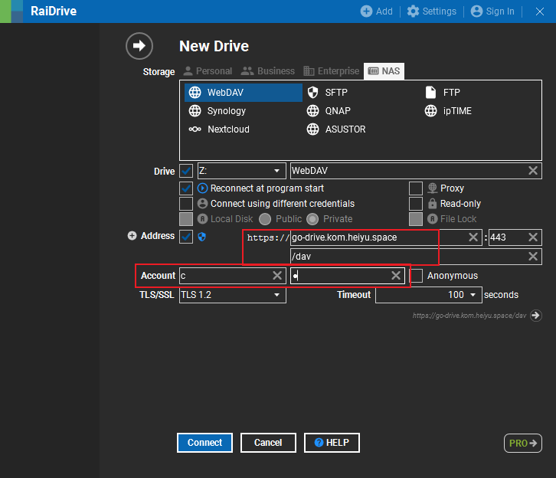Clear the port 443 field
This screenshot has height=478, width=556.
[532, 237]
